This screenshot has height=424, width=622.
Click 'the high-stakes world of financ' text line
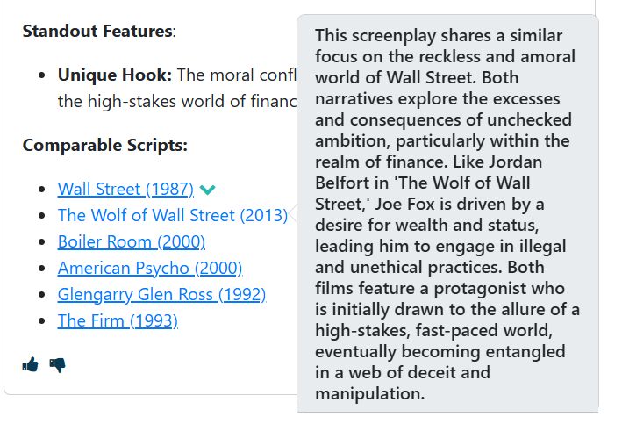(x=177, y=101)
